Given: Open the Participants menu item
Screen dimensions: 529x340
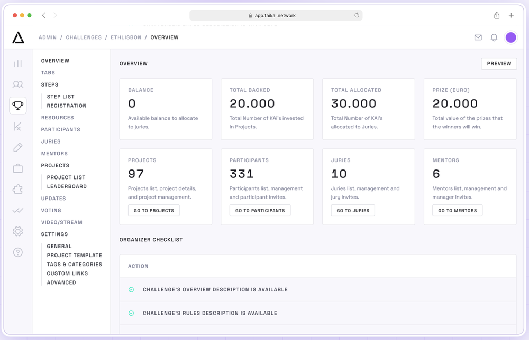Looking at the screenshot, I should tap(61, 129).
